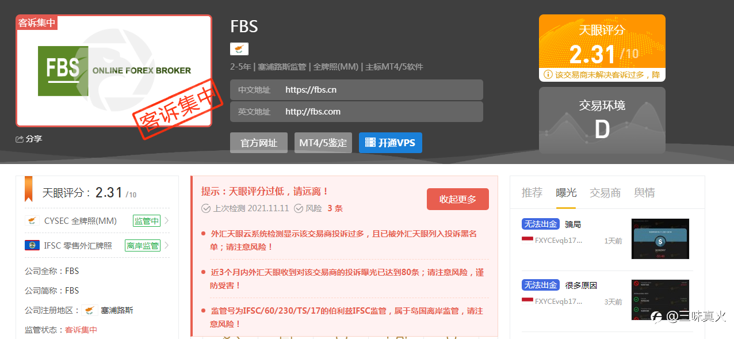Collapse warnings with 收起更多 button
The width and height of the screenshot is (734, 339).
pyautogui.click(x=458, y=199)
